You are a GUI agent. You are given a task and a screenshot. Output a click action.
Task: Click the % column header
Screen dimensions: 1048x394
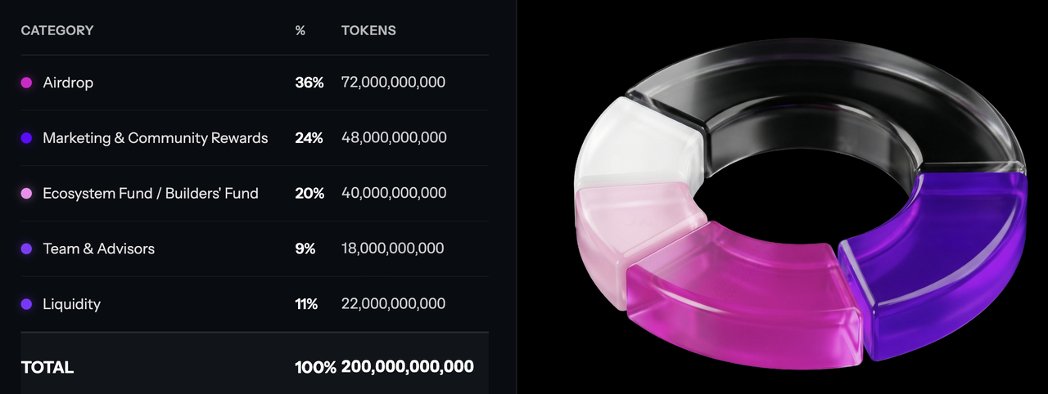tap(300, 30)
